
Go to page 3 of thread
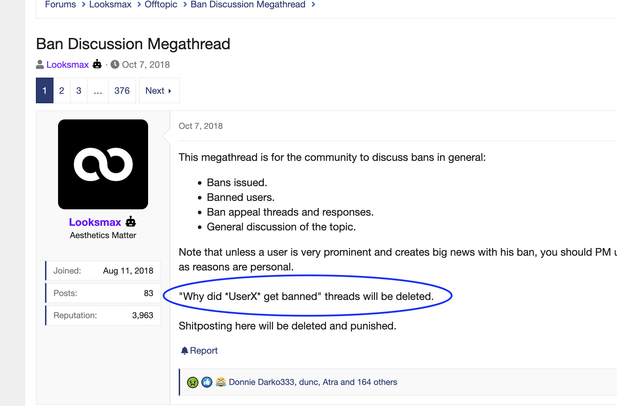pos(79,91)
